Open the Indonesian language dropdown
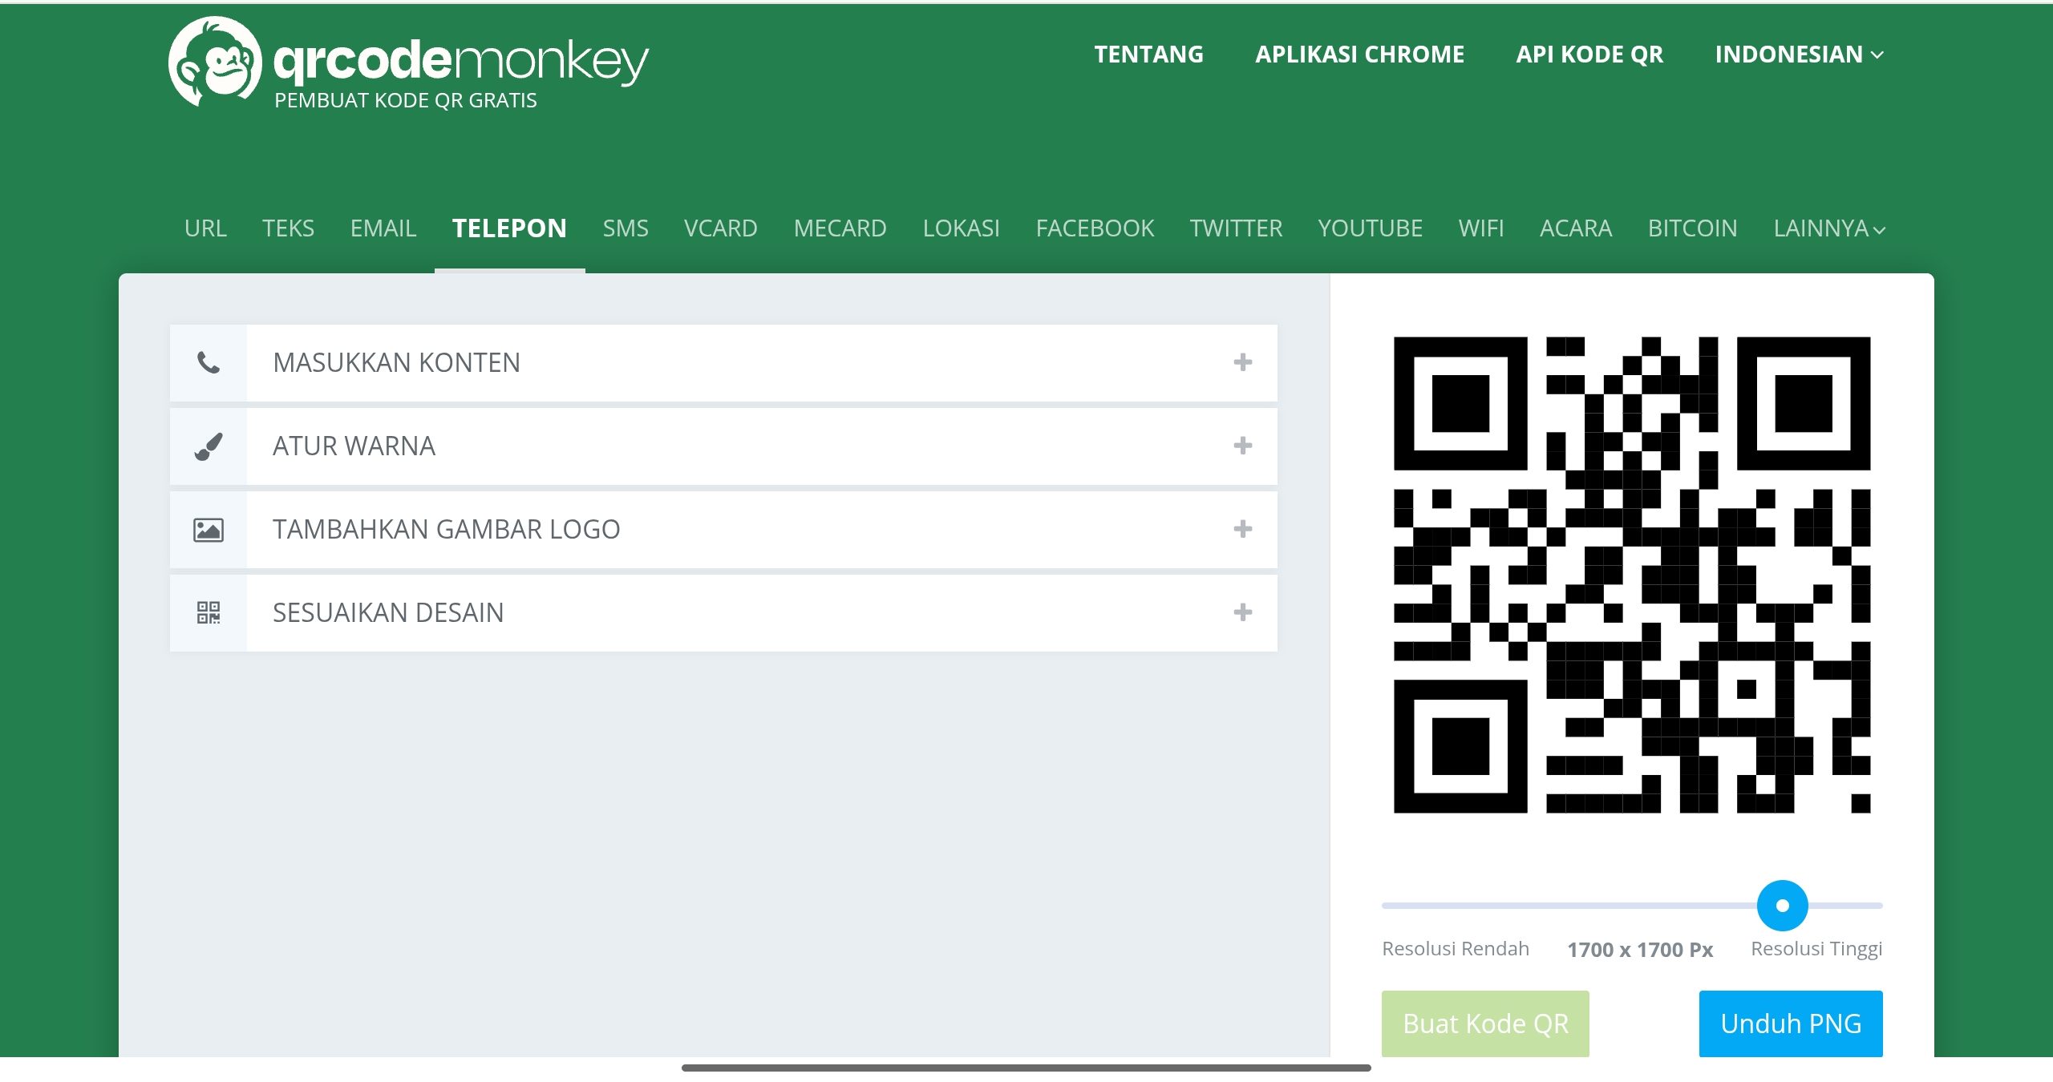Viewport: 2053px width, 1082px height. (x=1799, y=55)
